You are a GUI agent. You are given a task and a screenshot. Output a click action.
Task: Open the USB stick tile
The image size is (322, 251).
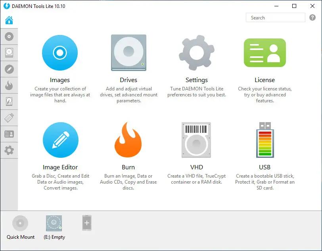tap(264, 140)
